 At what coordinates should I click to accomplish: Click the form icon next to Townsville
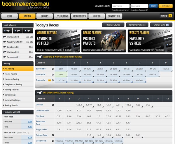tap(53, 80)
